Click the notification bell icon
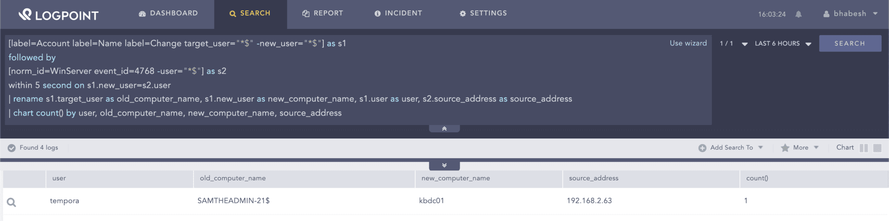Viewport: 889px width, 221px height. (798, 14)
